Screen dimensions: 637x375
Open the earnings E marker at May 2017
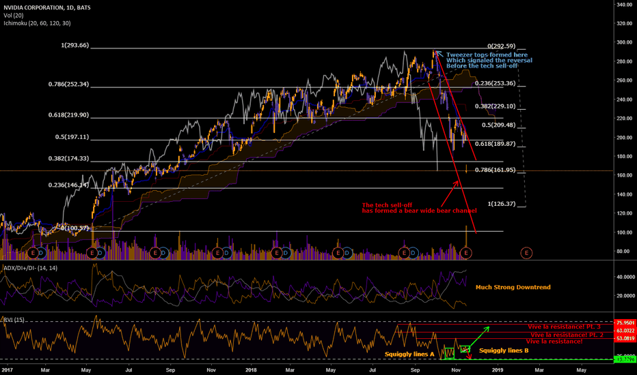pyautogui.click(x=92, y=254)
